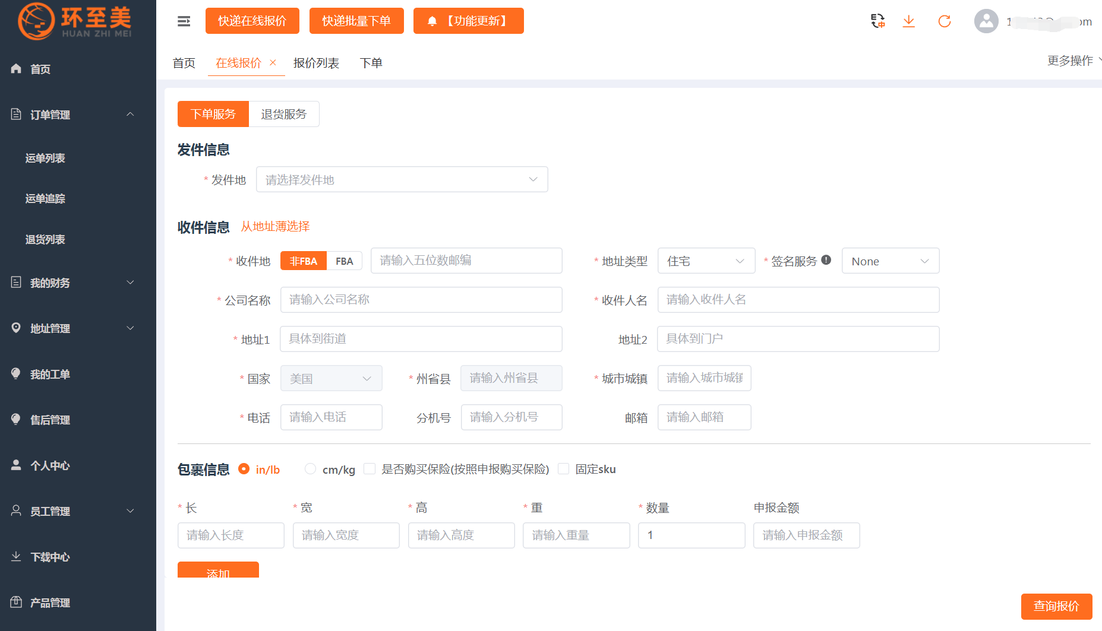Screen dimensions: 1102x631
Task: Open 退货列表 in sidebar
Action: tap(45, 239)
